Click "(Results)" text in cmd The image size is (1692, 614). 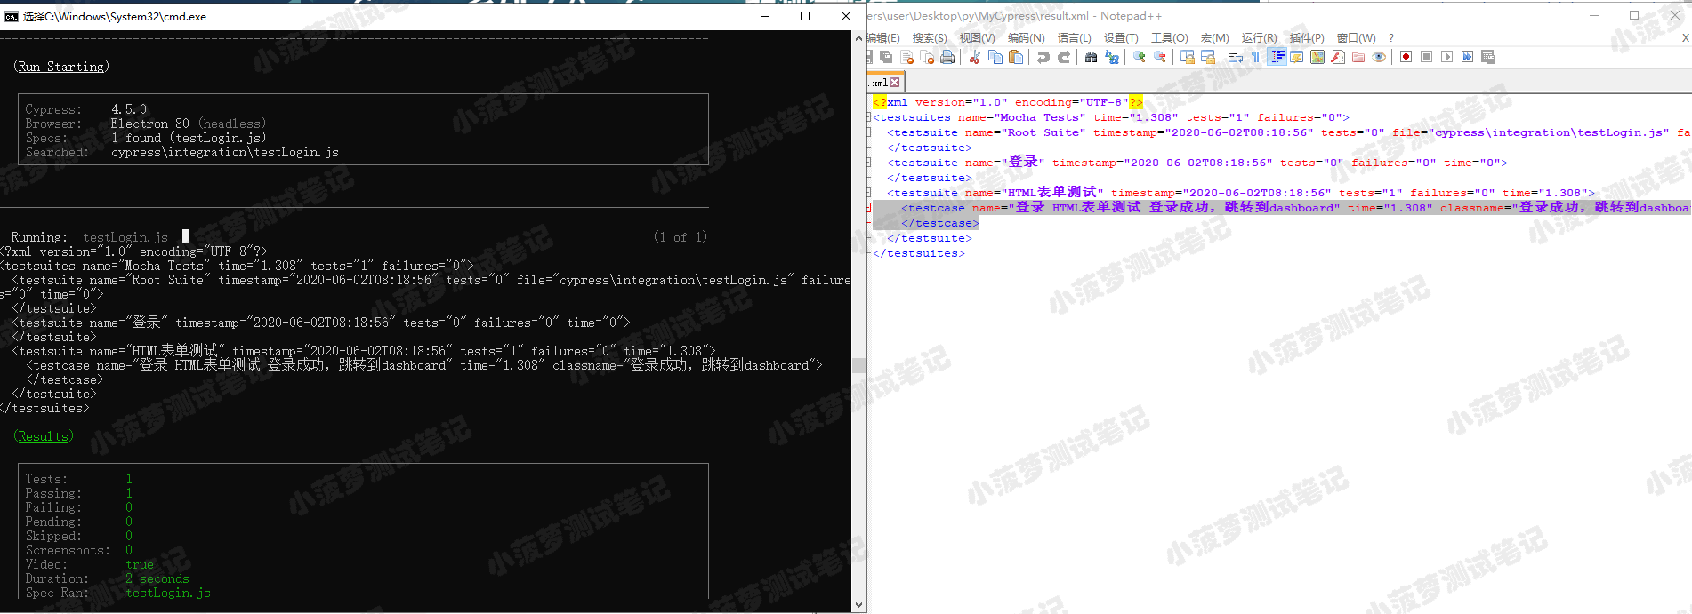44,436
